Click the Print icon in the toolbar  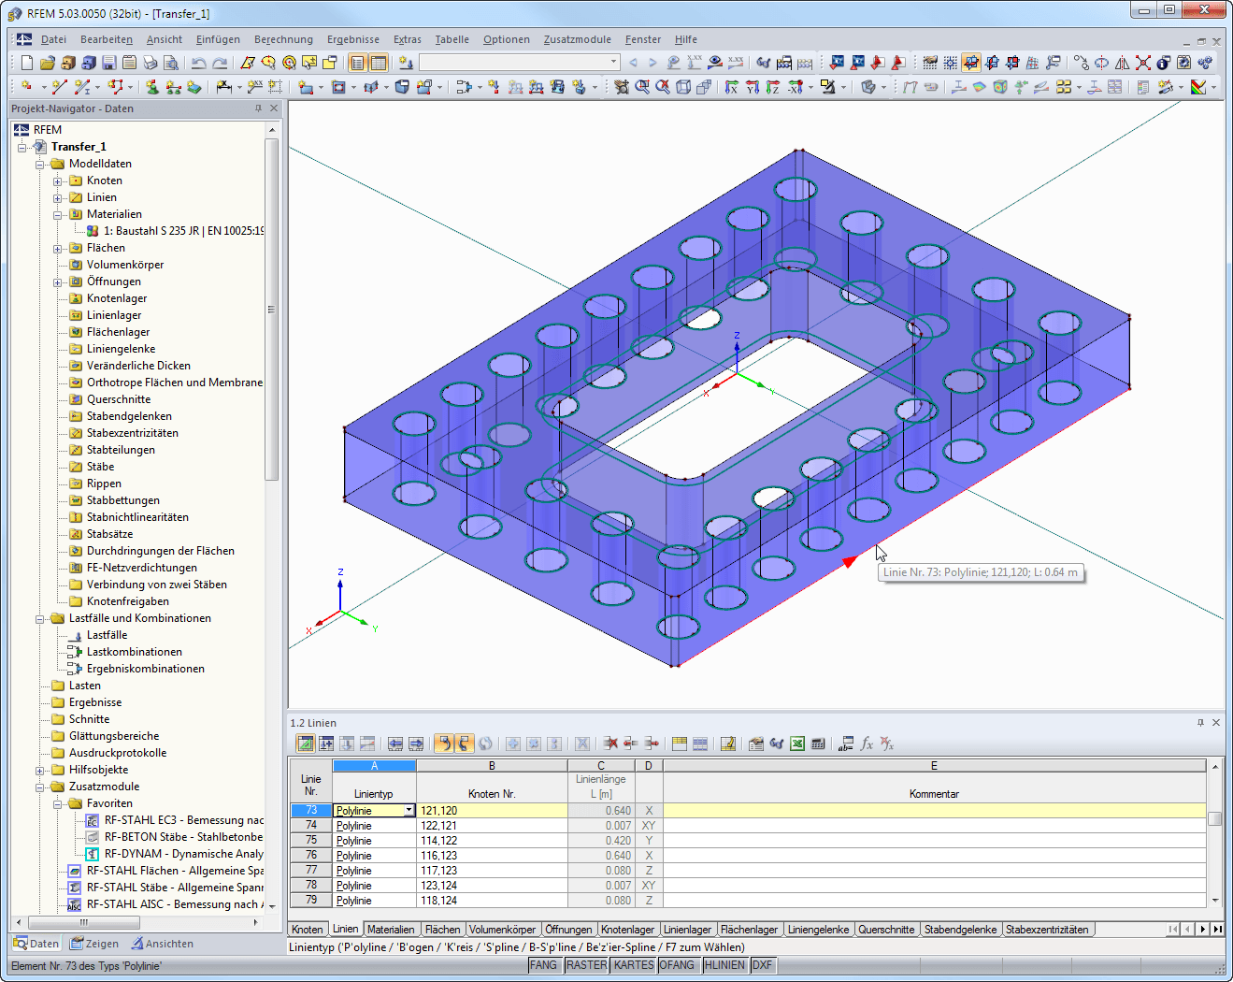click(x=151, y=63)
